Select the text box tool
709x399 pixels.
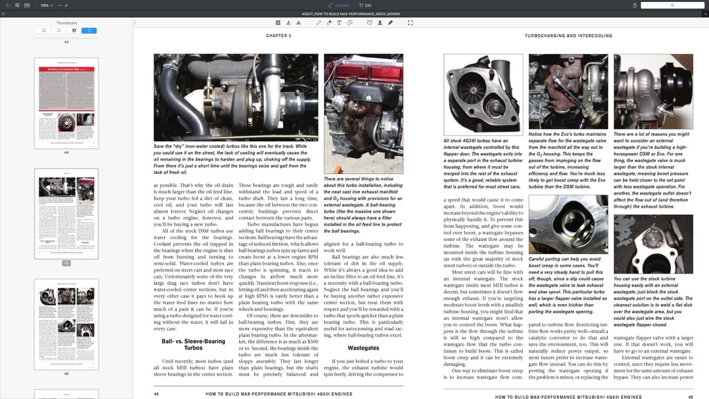[339, 23]
